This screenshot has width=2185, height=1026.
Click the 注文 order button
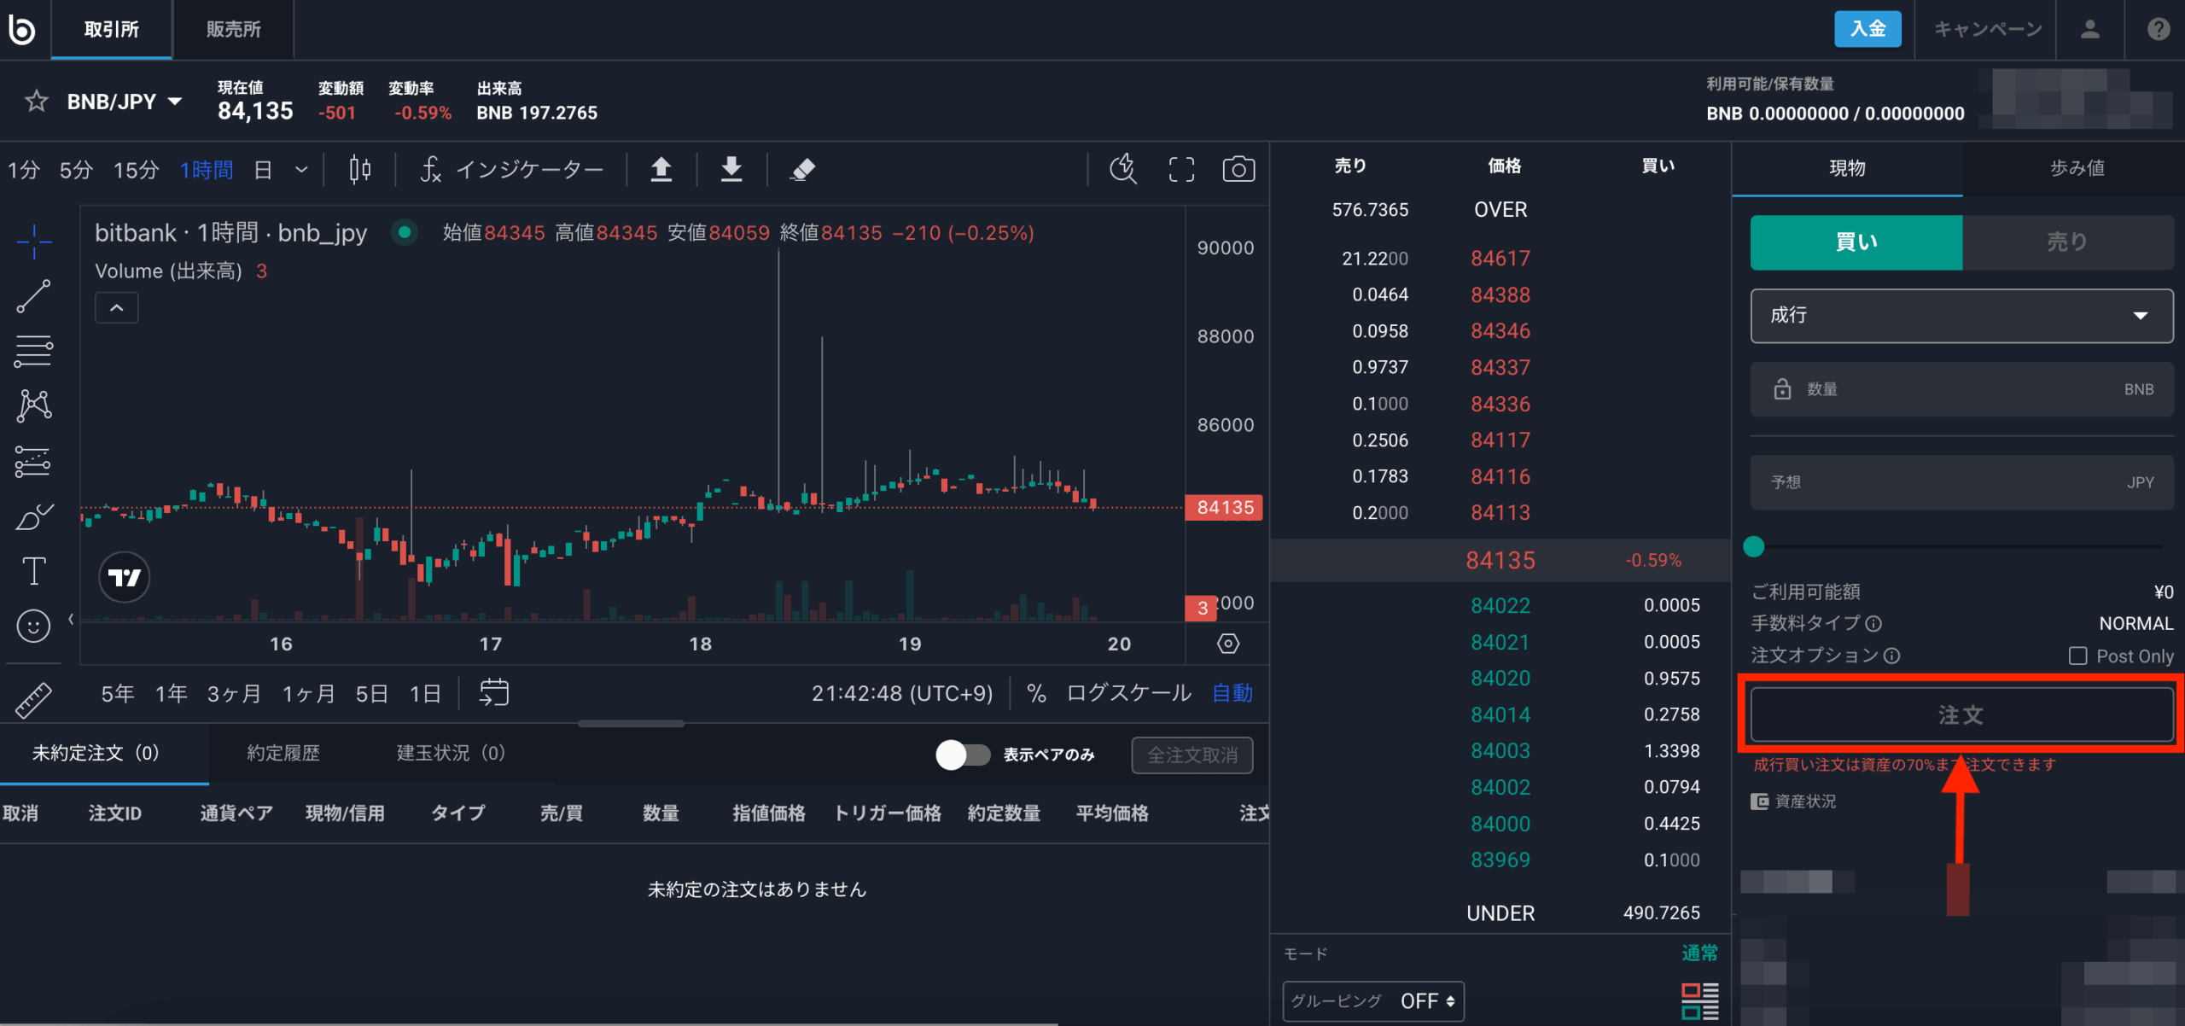pos(1961,714)
